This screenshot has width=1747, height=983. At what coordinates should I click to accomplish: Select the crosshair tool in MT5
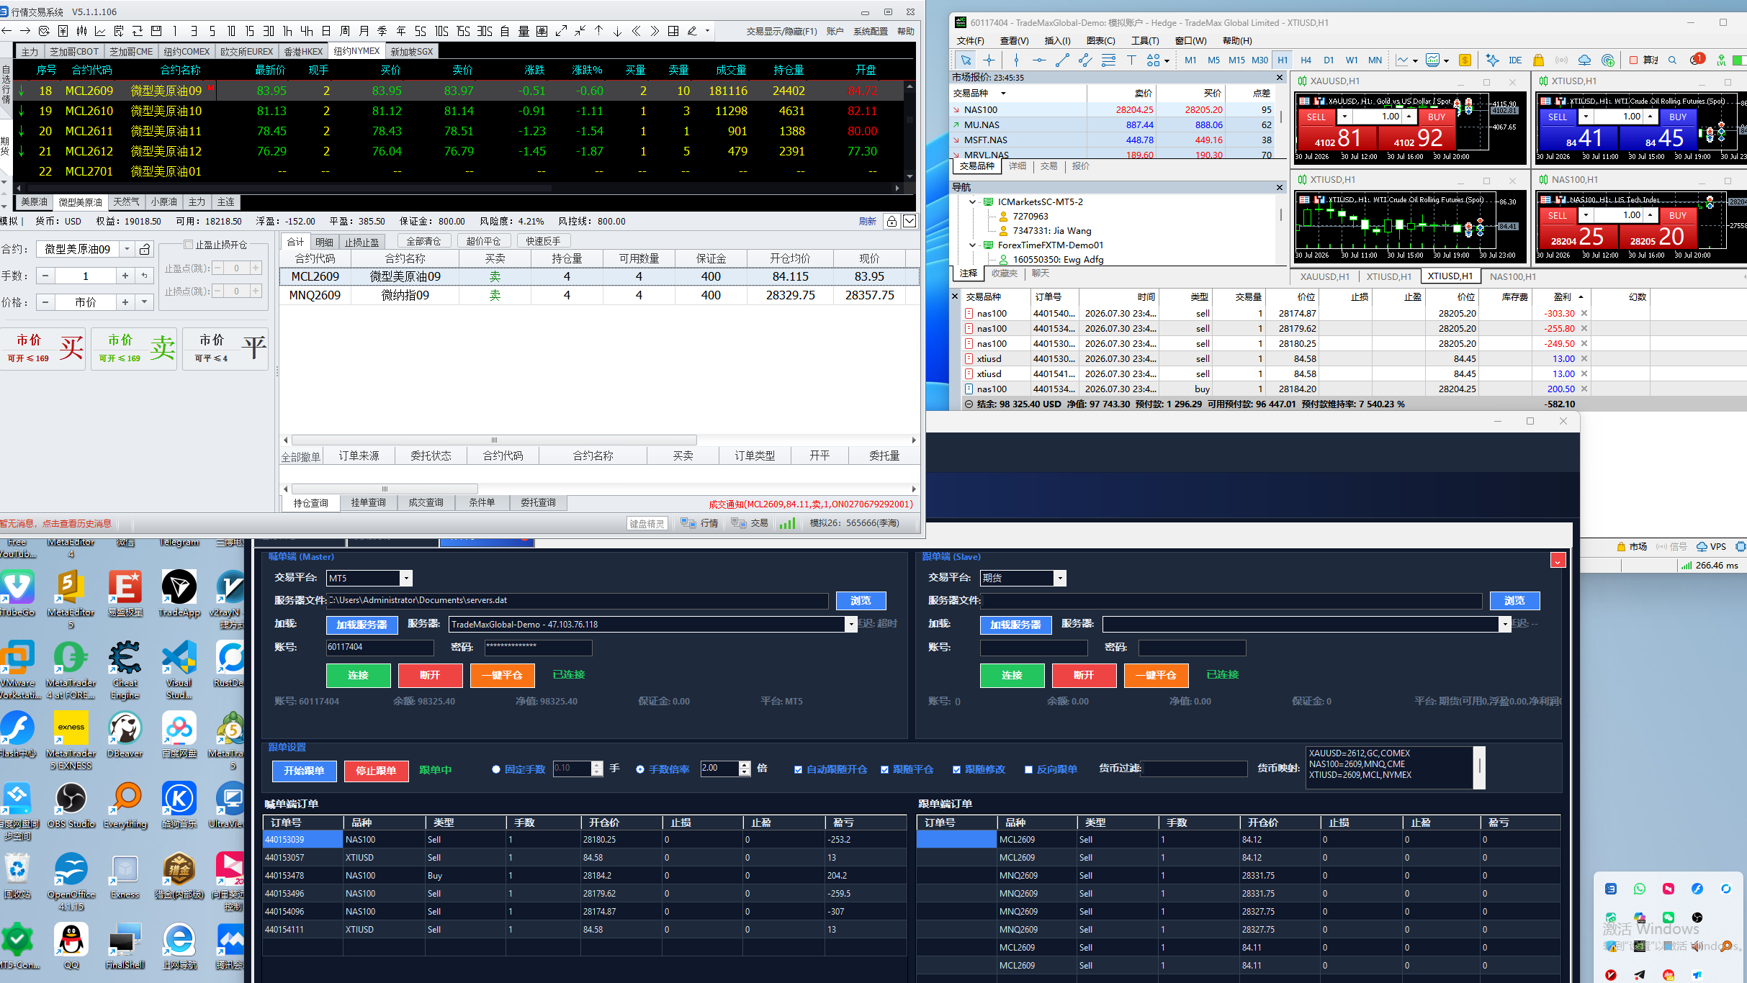coord(989,60)
